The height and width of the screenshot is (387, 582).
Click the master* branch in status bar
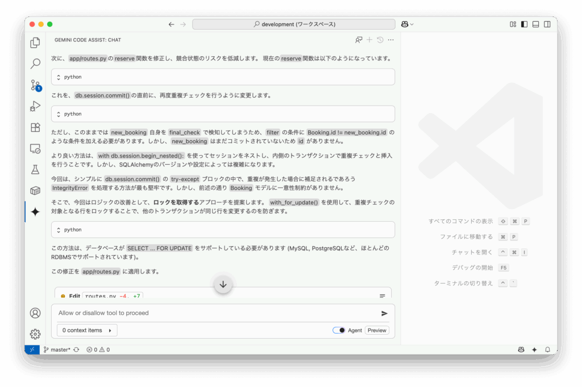click(57, 349)
